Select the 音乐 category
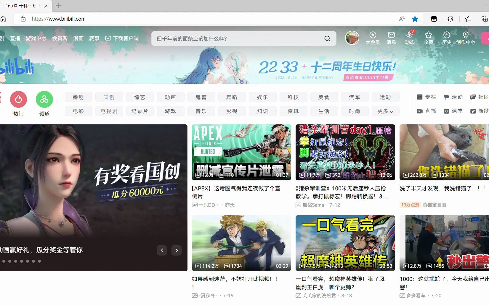This screenshot has height=305, width=489. point(201,111)
